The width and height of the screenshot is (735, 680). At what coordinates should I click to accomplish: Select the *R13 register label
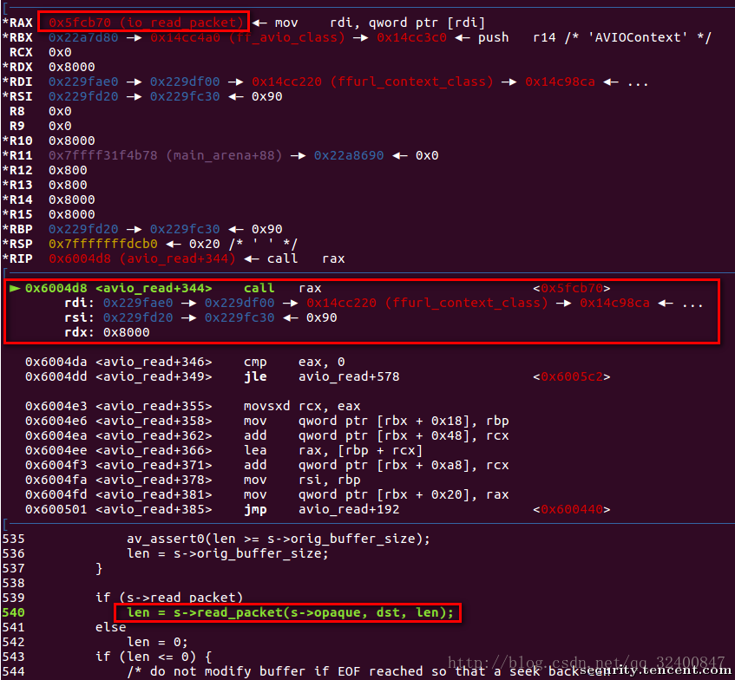coord(17,185)
